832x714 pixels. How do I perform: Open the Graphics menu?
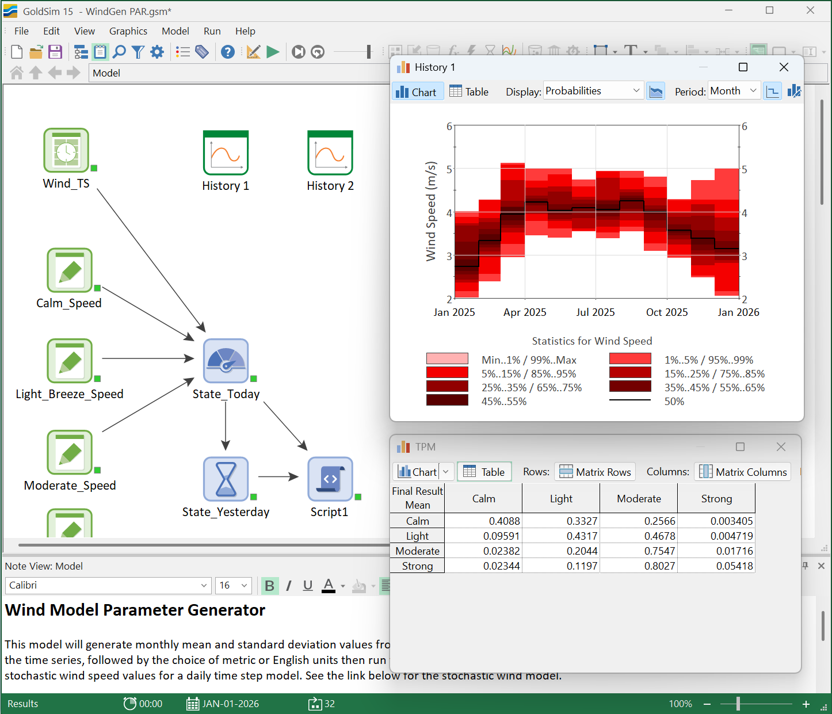(x=128, y=31)
